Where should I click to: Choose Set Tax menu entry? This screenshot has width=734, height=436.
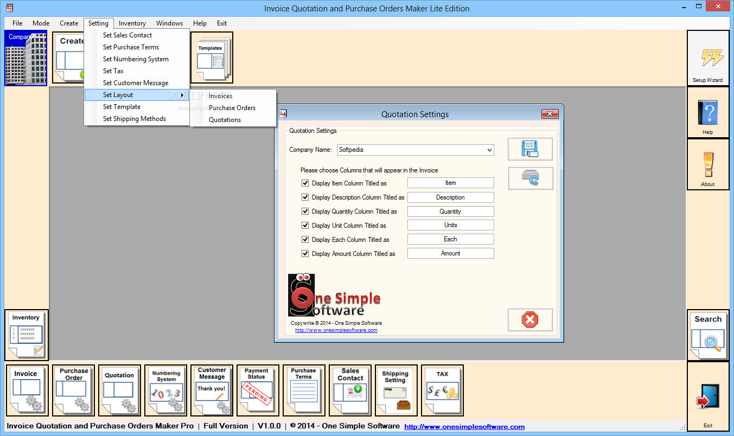click(137, 71)
